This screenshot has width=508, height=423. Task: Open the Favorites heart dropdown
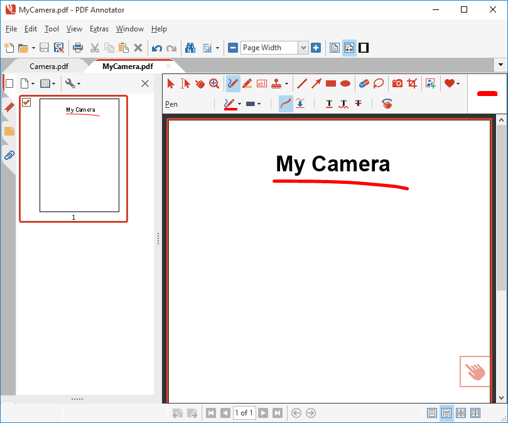(x=458, y=83)
